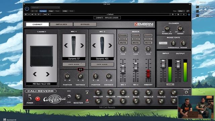Viewport: 215px width, 121px height.
Task: Click the Input level fader
Action: pyautogui.click(x=163, y=64)
